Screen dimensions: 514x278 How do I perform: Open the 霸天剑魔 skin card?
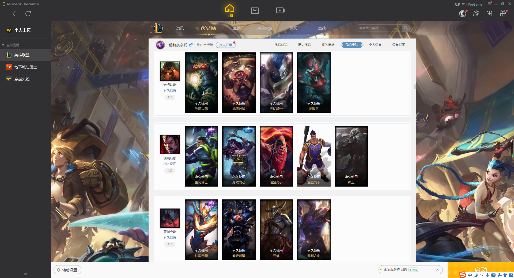click(x=239, y=230)
